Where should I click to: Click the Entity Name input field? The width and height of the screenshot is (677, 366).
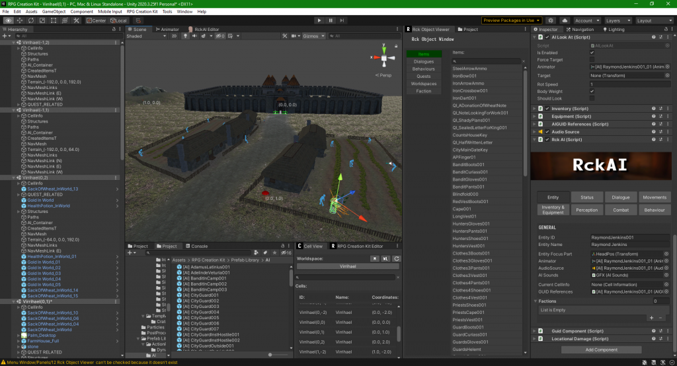[628, 245]
